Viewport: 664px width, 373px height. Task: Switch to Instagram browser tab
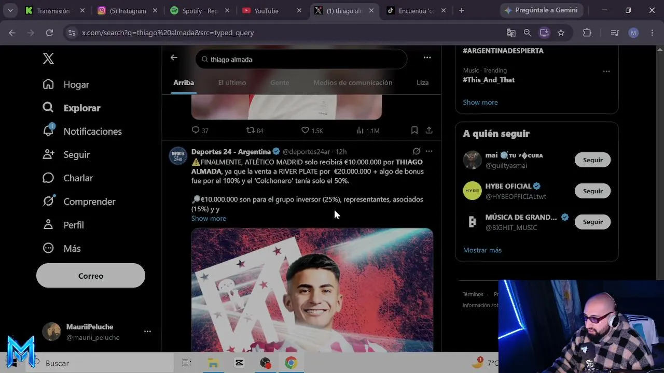pyautogui.click(x=128, y=10)
